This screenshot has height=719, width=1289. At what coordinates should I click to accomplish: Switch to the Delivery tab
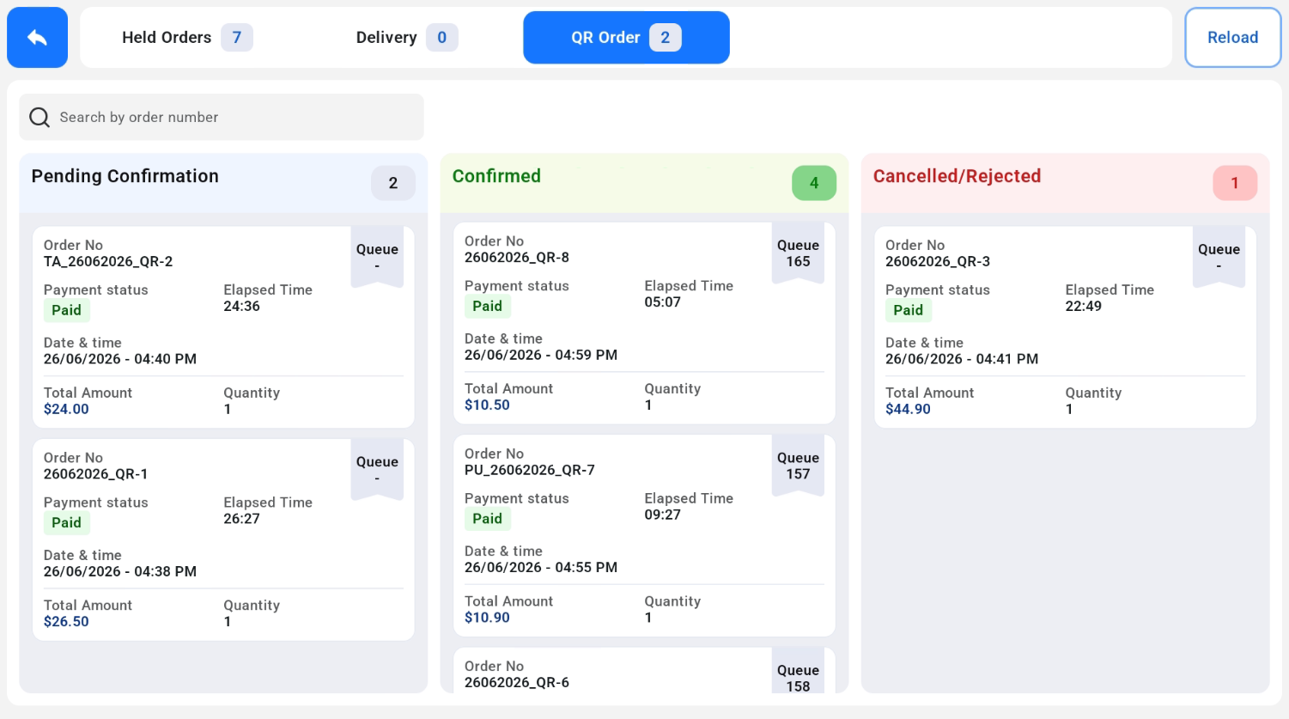407,38
